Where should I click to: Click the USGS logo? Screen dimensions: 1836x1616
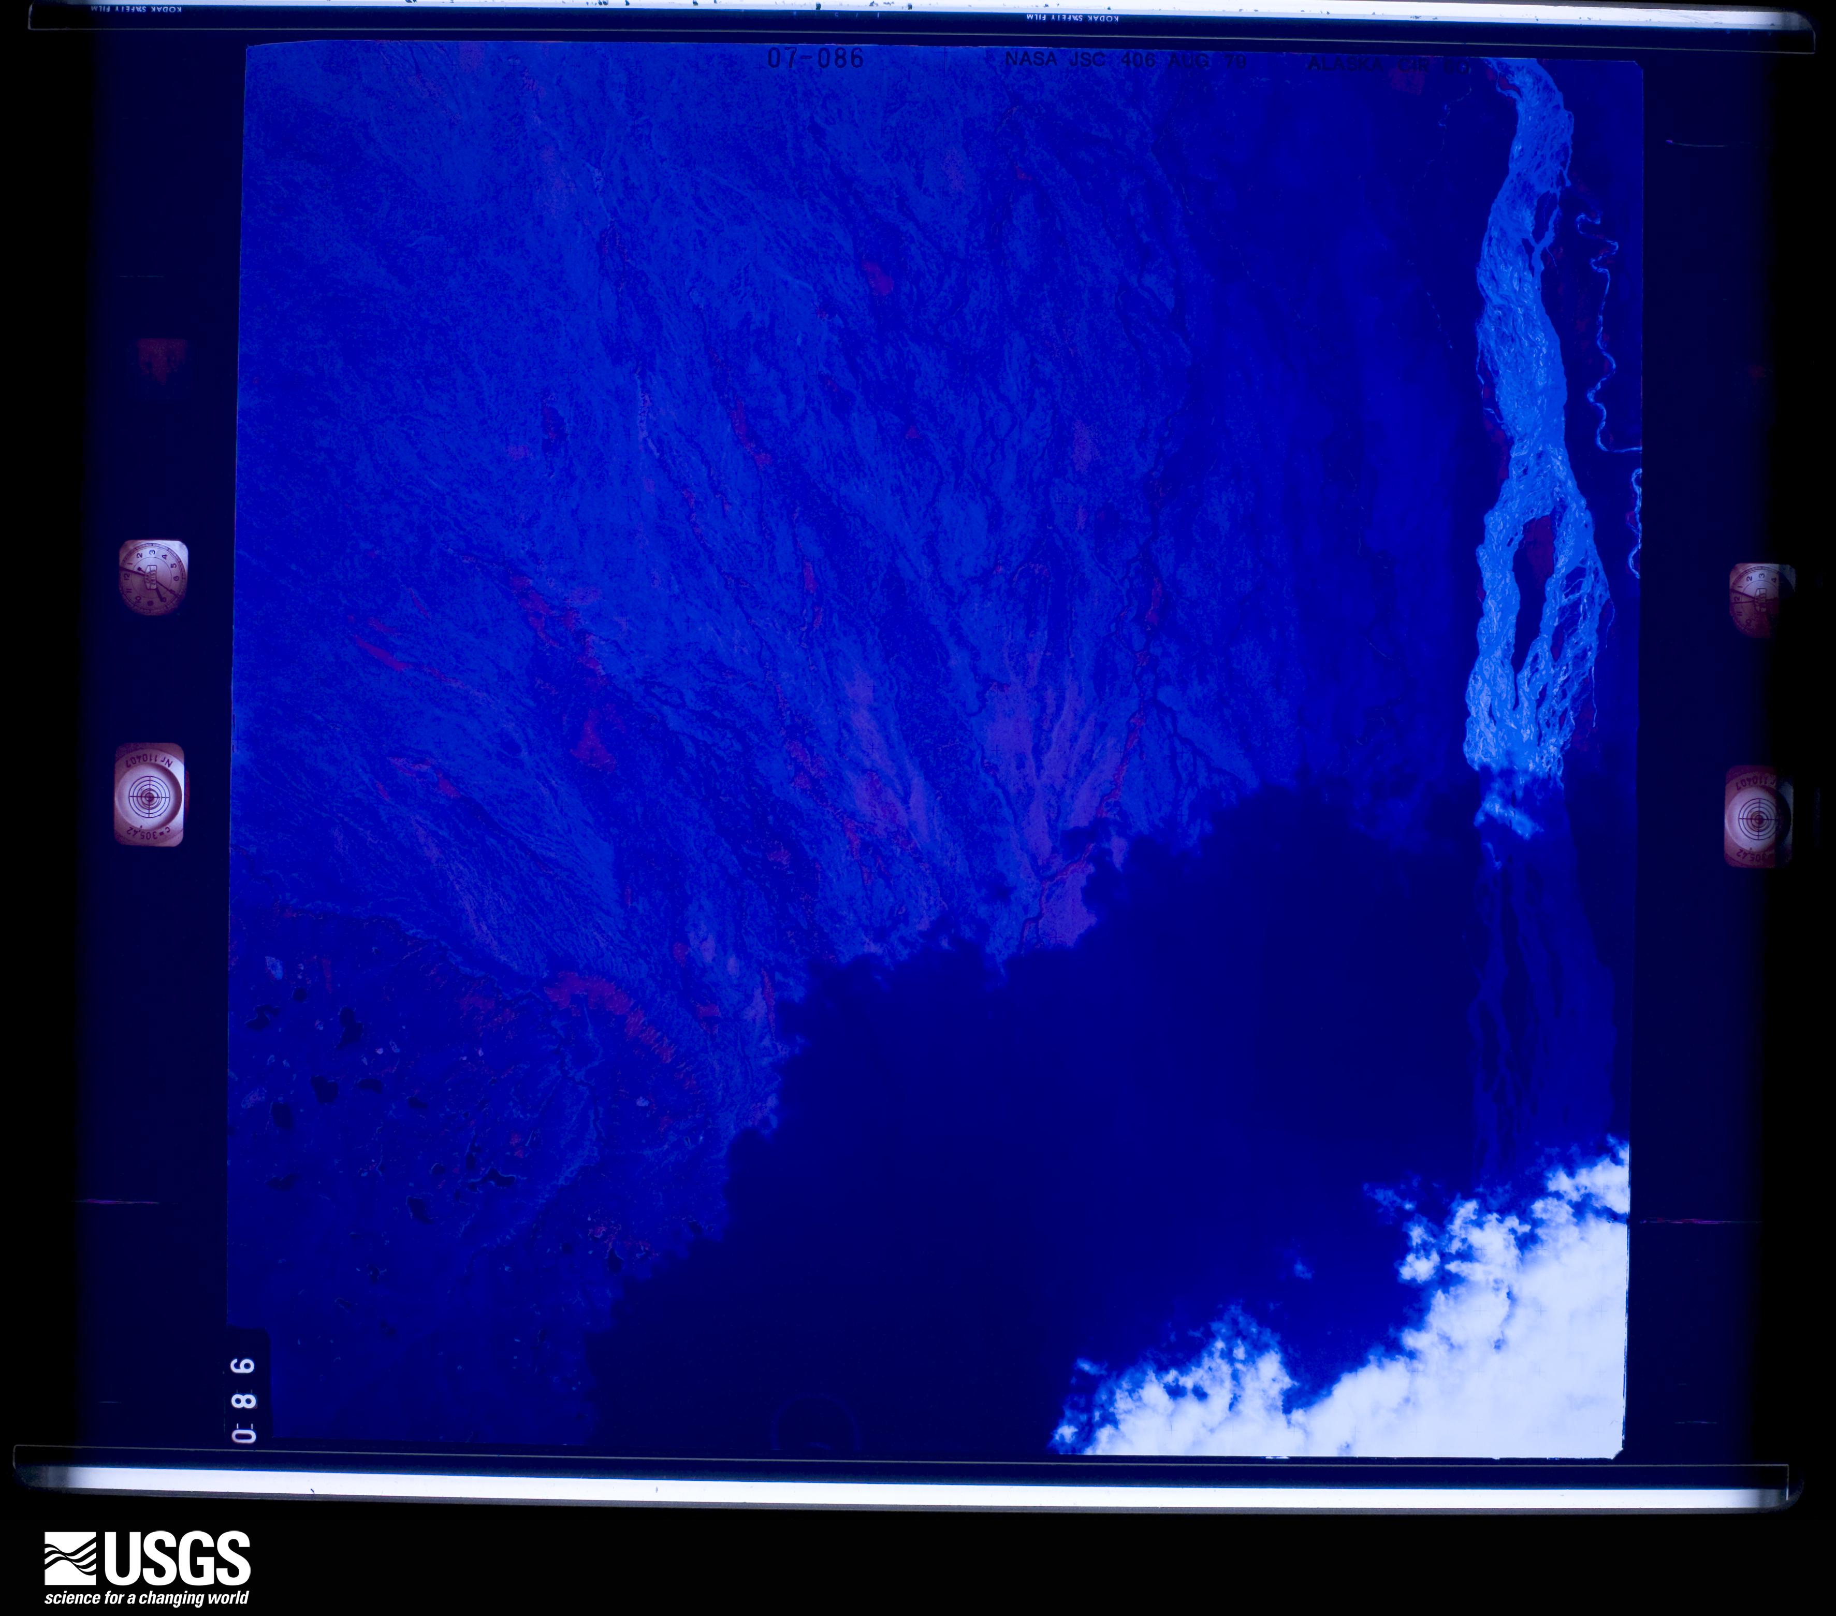148,1560
